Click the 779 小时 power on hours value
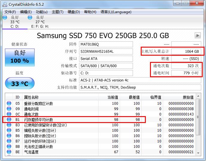206x161 pixels. 186,73
